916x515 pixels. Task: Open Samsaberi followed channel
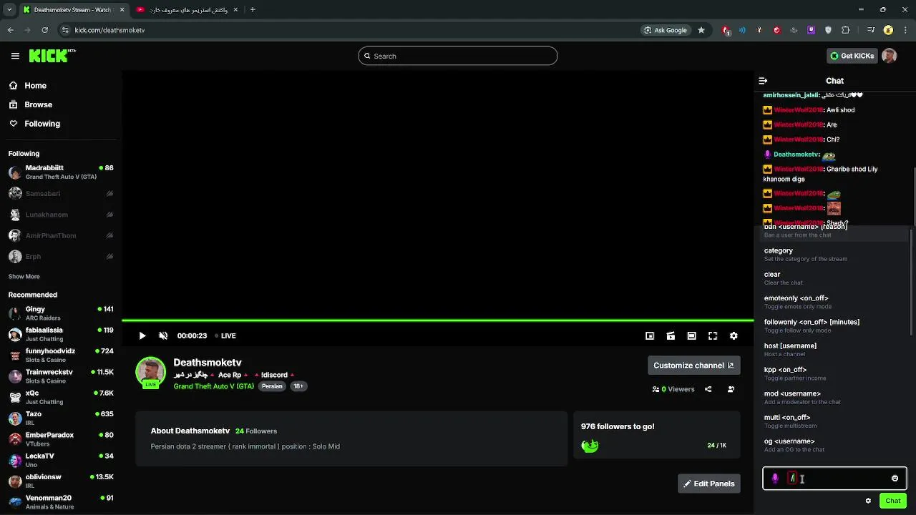click(x=61, y=193)
